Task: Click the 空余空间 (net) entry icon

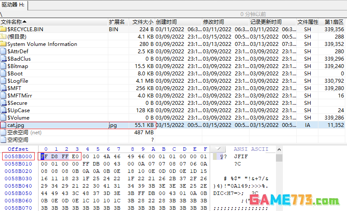Action: [x=3, y=133]
